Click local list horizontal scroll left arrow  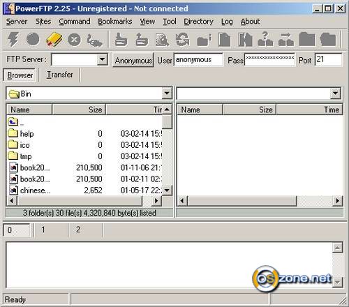click(12, 201)
